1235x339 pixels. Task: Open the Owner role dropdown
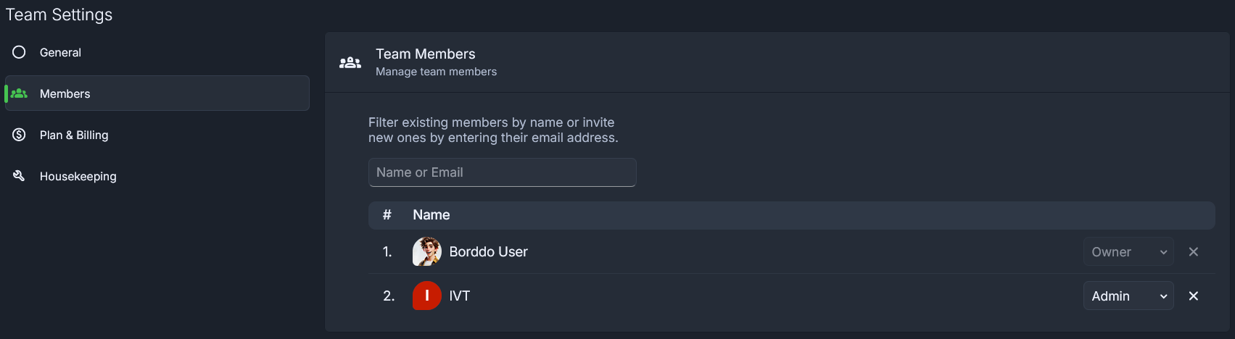(1128, 251)
